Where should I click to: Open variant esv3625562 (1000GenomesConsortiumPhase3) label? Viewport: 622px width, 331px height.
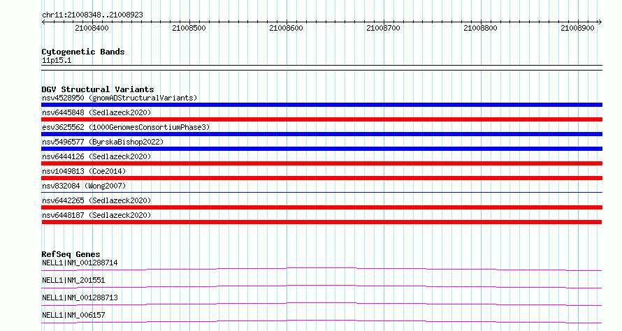coord(126,127)
